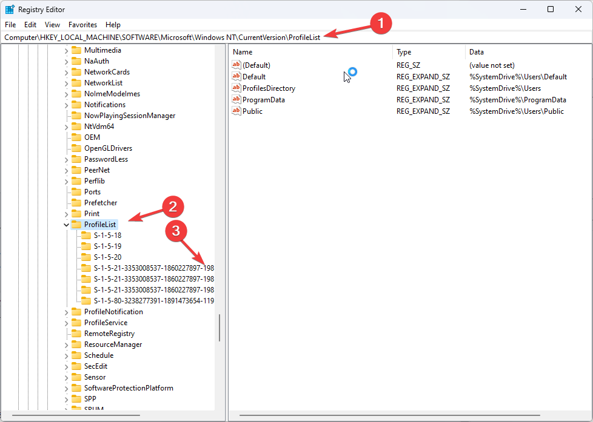Click the Notifications folder icon
593x422 pixels.
click(76, 105)
